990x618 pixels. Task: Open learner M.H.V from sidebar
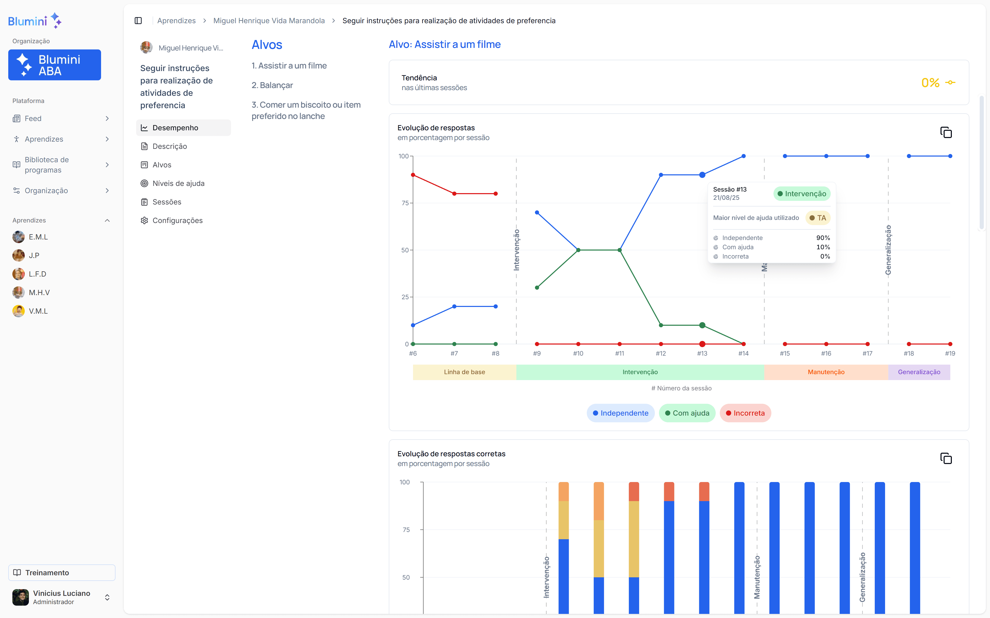coord(39,293)
